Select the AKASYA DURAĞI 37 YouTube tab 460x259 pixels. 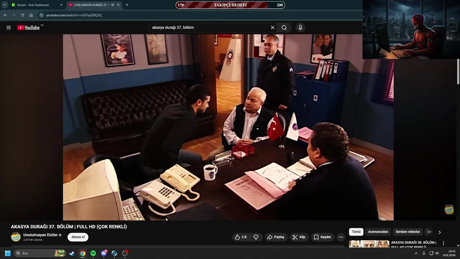pos(94,5)
